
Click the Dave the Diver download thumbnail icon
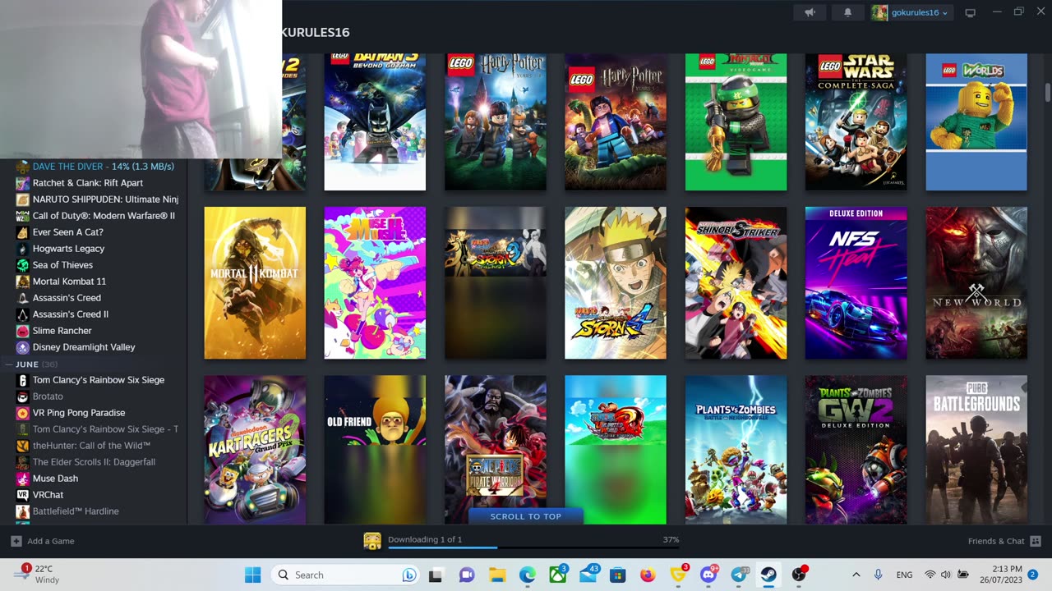[372, 541]
